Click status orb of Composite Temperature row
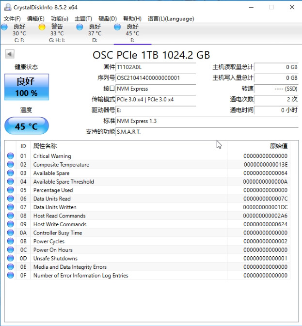Screen dimensions: 302x326 pyautogui.click(x=10, y=164)
